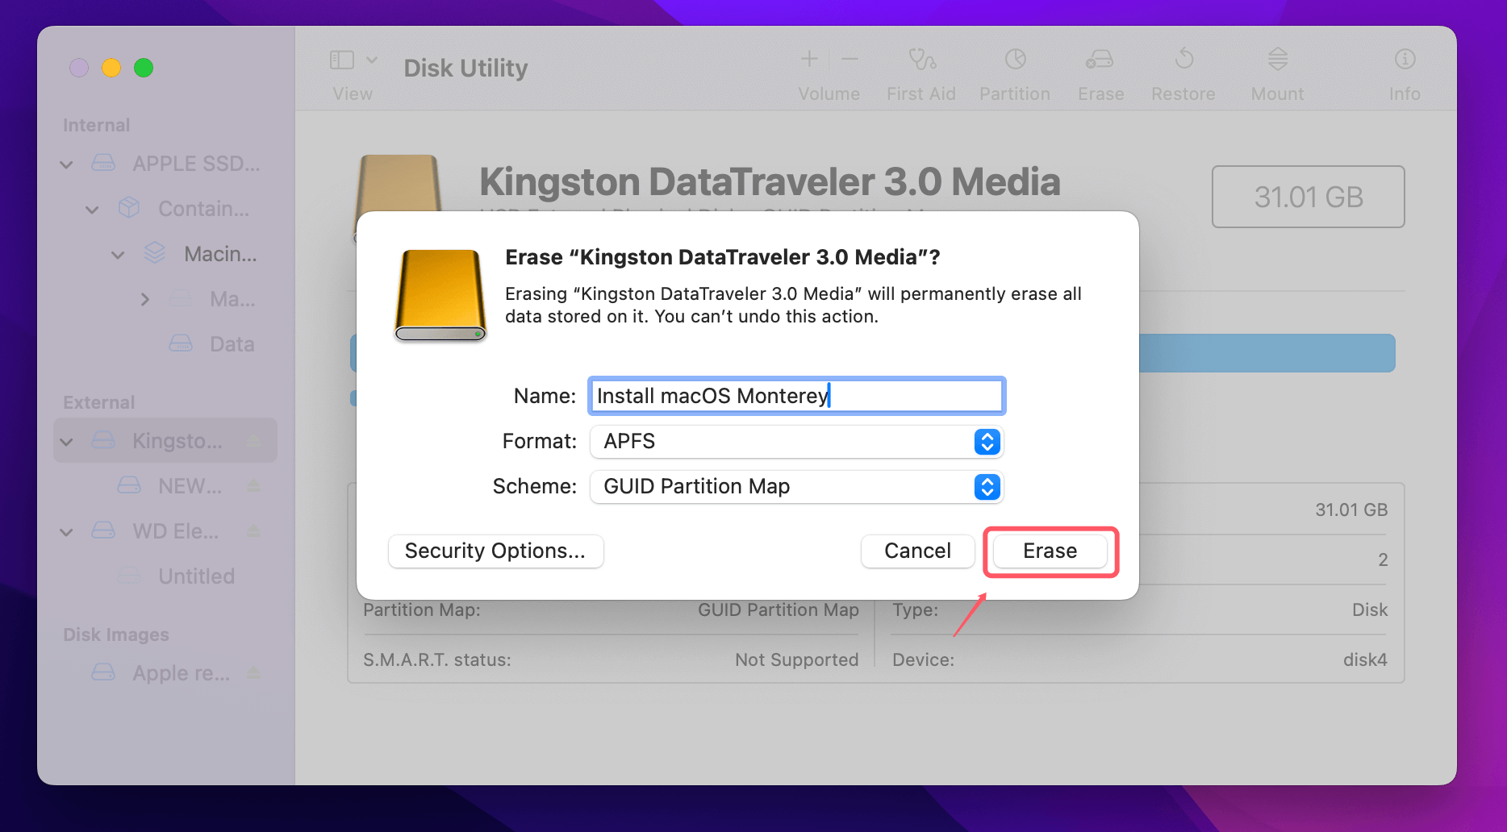Screen dimensions: 1507x832
Task: Add a volume with the plus icon
Action: click(808, 58)
